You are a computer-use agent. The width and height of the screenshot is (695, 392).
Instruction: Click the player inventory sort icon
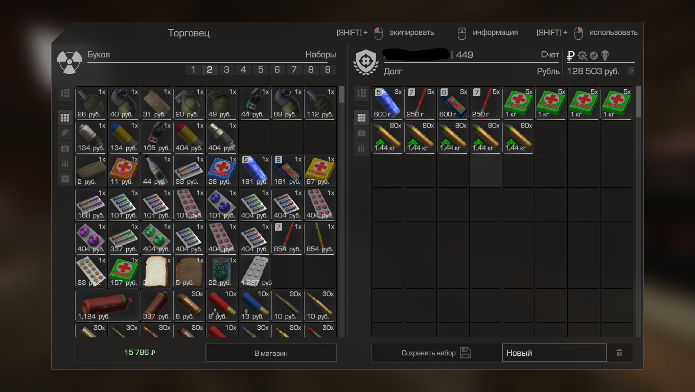coord(362,93)
